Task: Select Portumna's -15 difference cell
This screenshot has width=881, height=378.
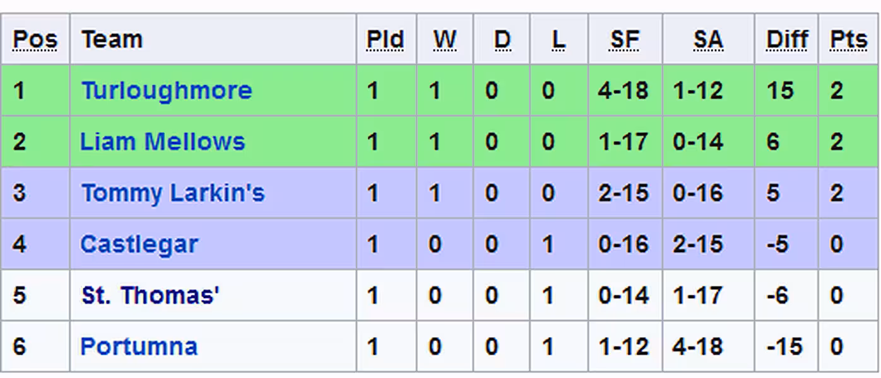Action: [786, 346]
